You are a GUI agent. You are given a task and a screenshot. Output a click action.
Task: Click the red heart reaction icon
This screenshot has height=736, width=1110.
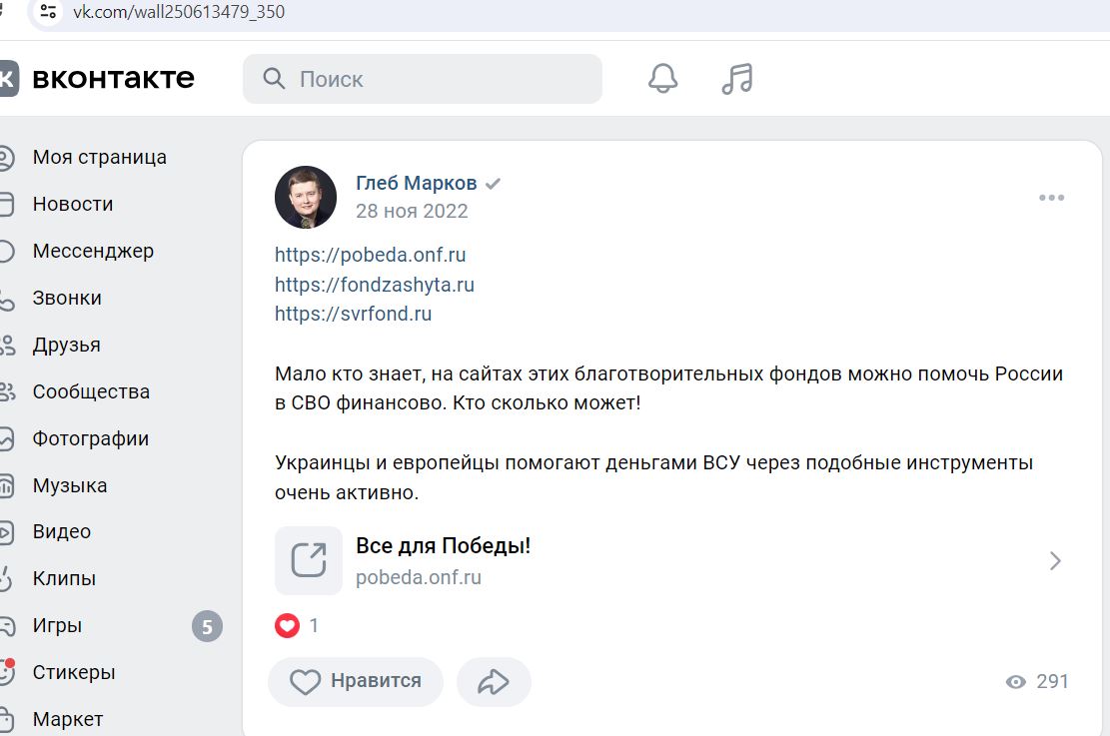pyautogui.click(x=287, y=625)
